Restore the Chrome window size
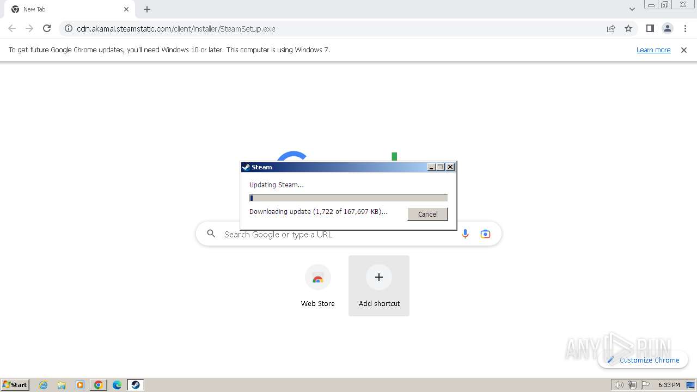 click(665, 4)
